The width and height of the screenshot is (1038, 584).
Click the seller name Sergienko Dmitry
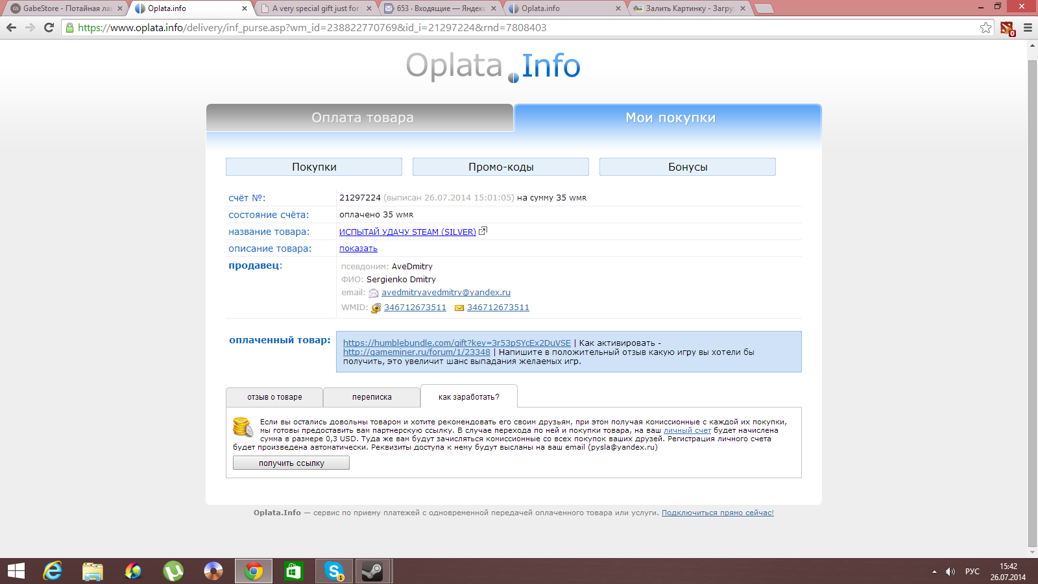pyautogui.click(x=401, y=280)
